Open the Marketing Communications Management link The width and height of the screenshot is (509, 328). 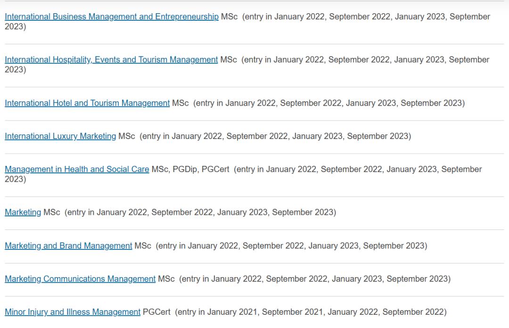coord(80,279)
